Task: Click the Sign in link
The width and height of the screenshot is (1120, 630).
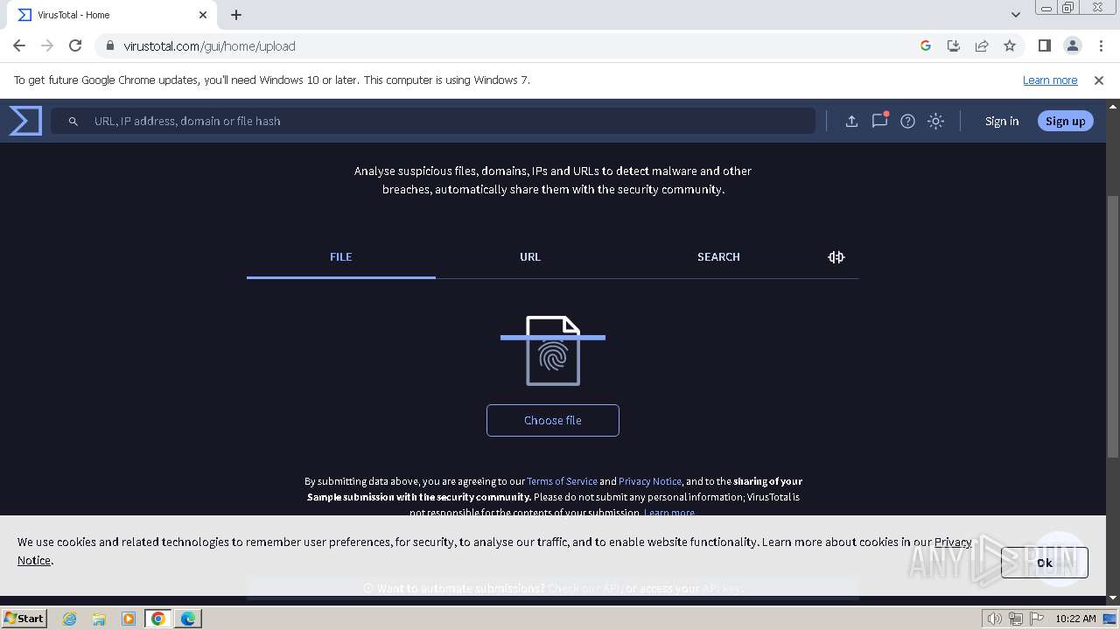Action: point(1002,122)
